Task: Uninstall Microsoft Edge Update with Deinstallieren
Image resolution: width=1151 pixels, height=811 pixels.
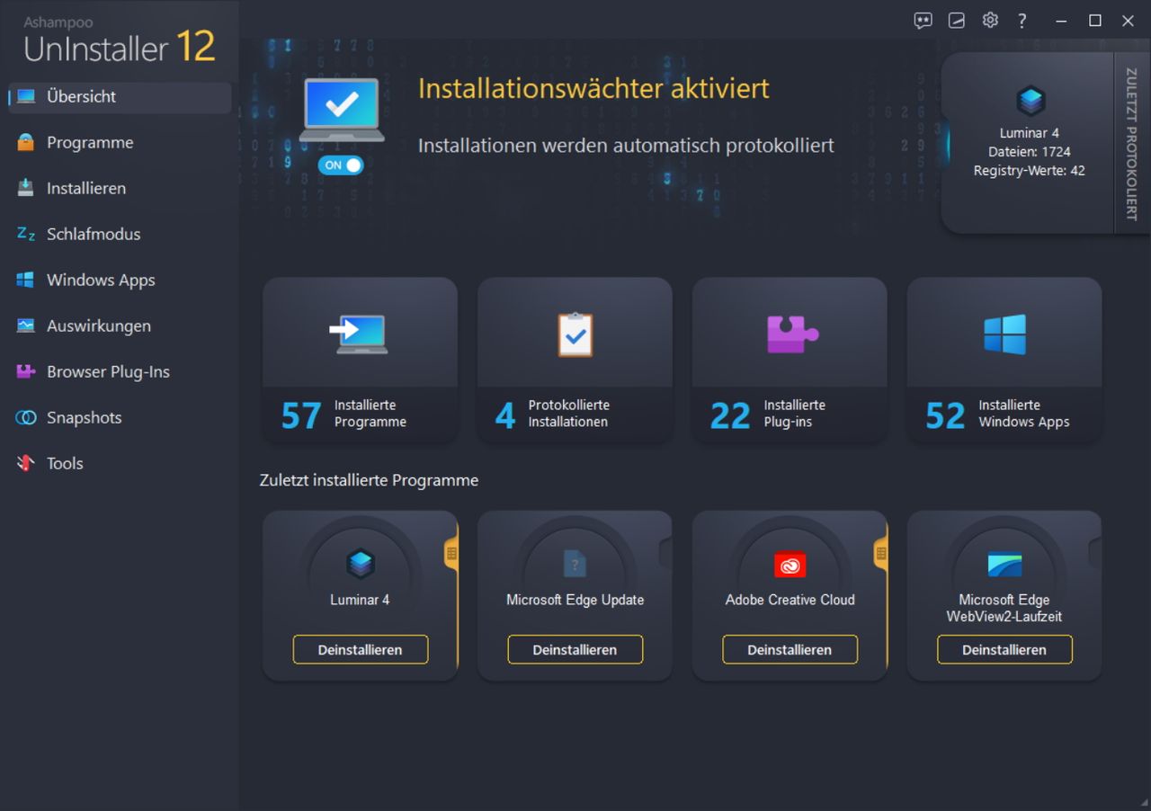Action: click(x=575, y=650)
